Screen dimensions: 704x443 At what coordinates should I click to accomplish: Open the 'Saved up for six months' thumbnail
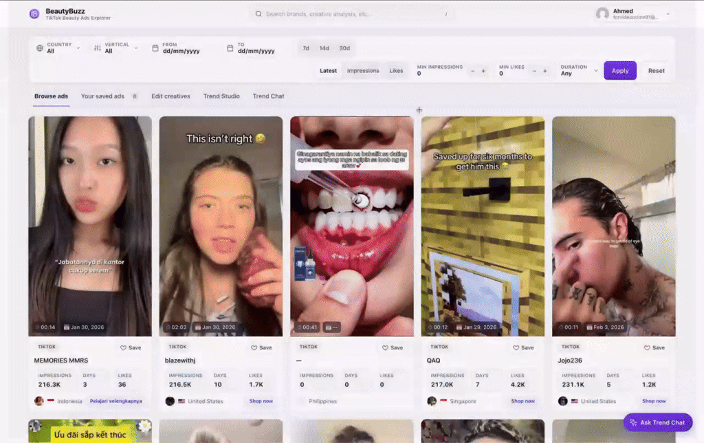click(x=483, y=226)
